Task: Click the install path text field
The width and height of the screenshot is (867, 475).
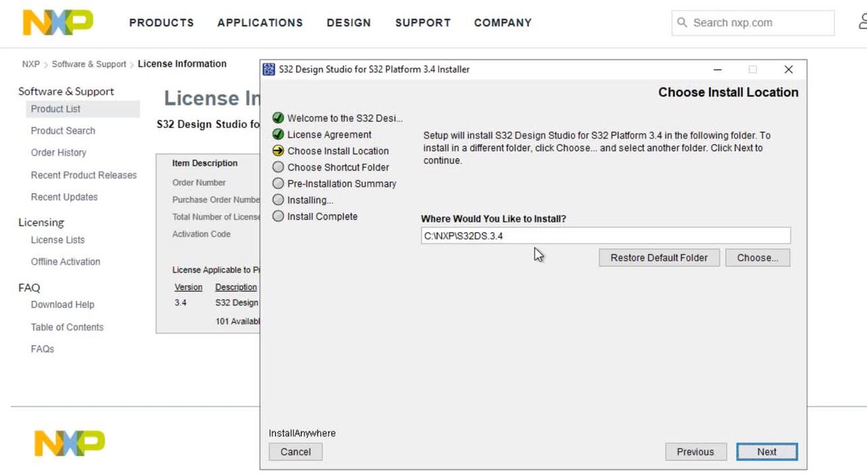Action: pyautogui.click(x=606, y=235)
